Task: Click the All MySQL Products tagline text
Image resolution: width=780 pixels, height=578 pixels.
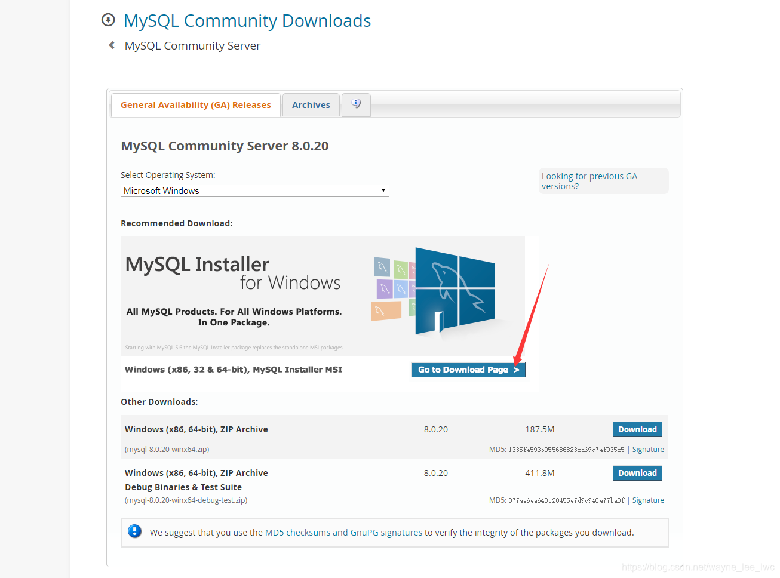Action: 234,317
